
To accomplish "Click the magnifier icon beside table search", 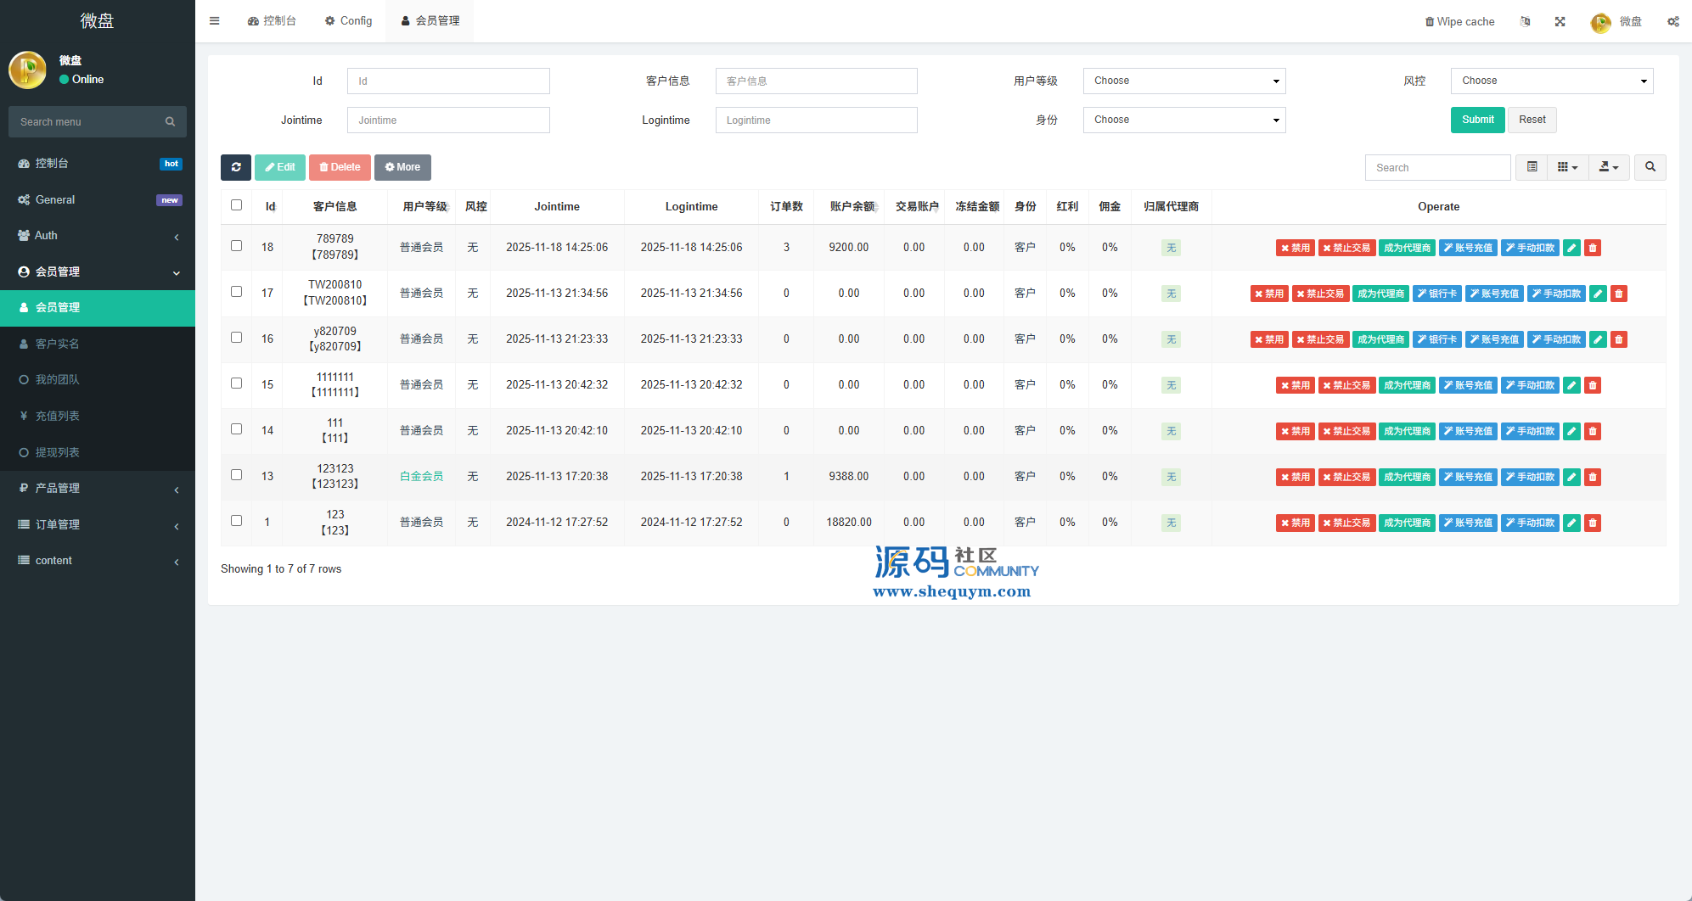I will [x=1650, y=167].
